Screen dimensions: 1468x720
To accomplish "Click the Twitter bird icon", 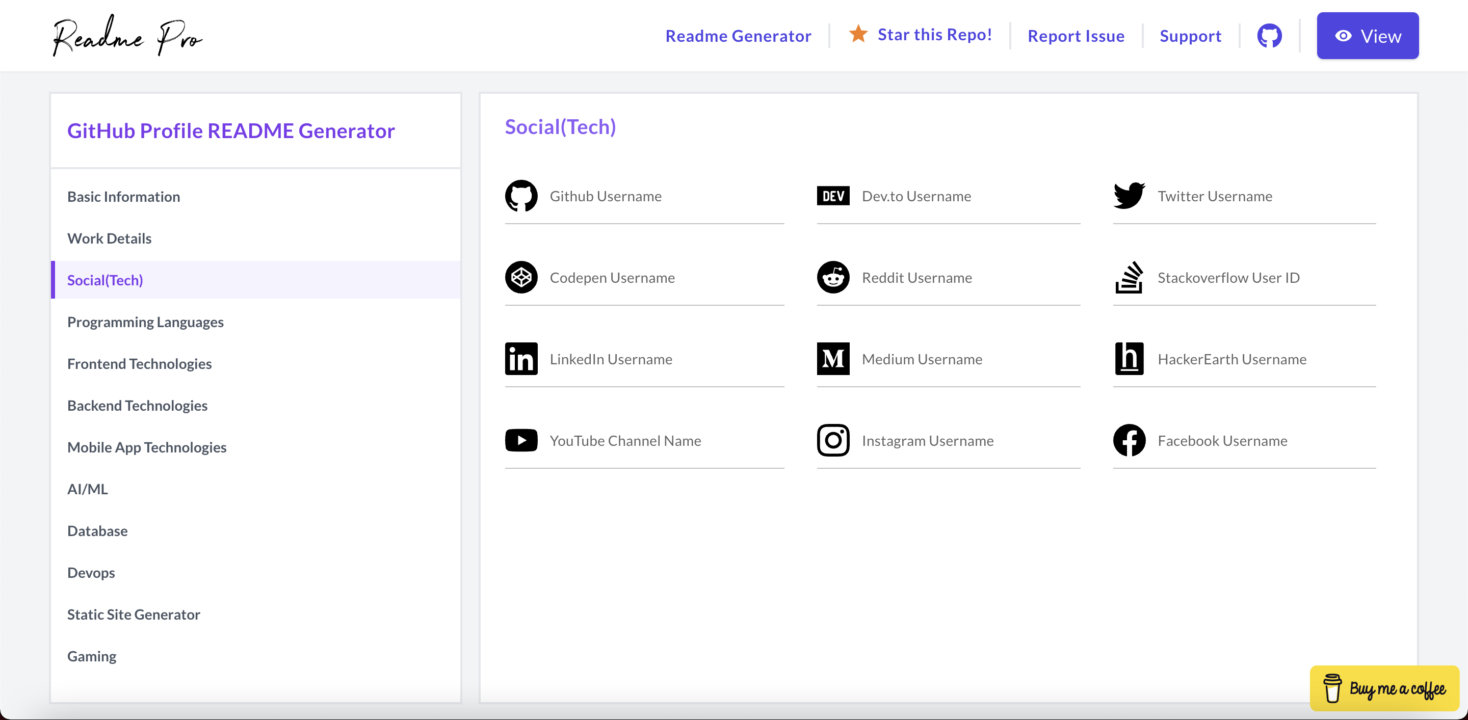I will [x=1129, y=195].
